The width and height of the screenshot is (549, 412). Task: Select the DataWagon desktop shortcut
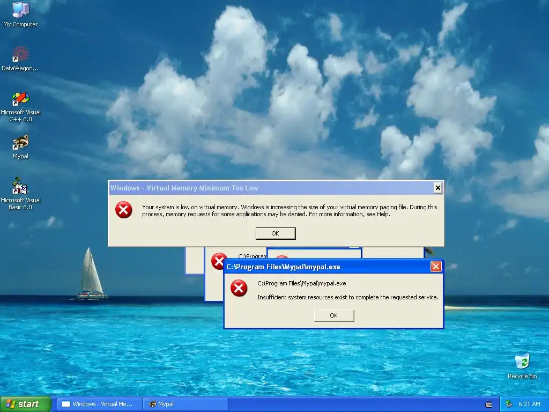[20, 59]
